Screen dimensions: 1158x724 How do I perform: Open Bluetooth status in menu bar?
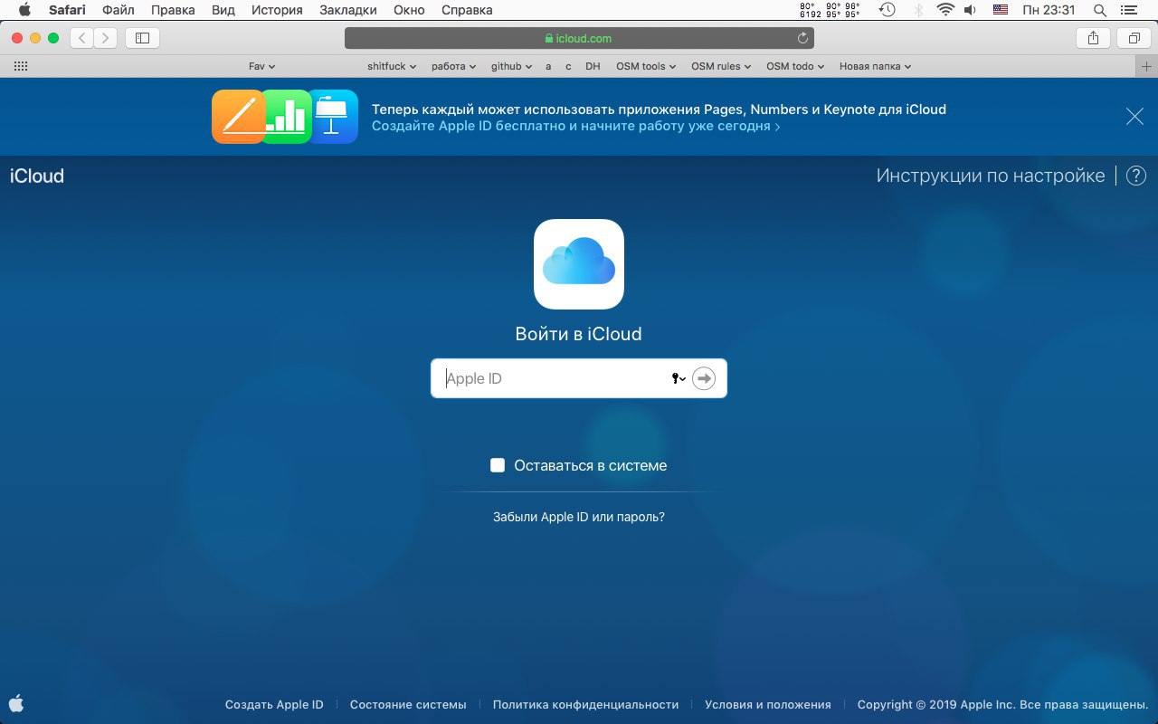click(x=917, y=10)
